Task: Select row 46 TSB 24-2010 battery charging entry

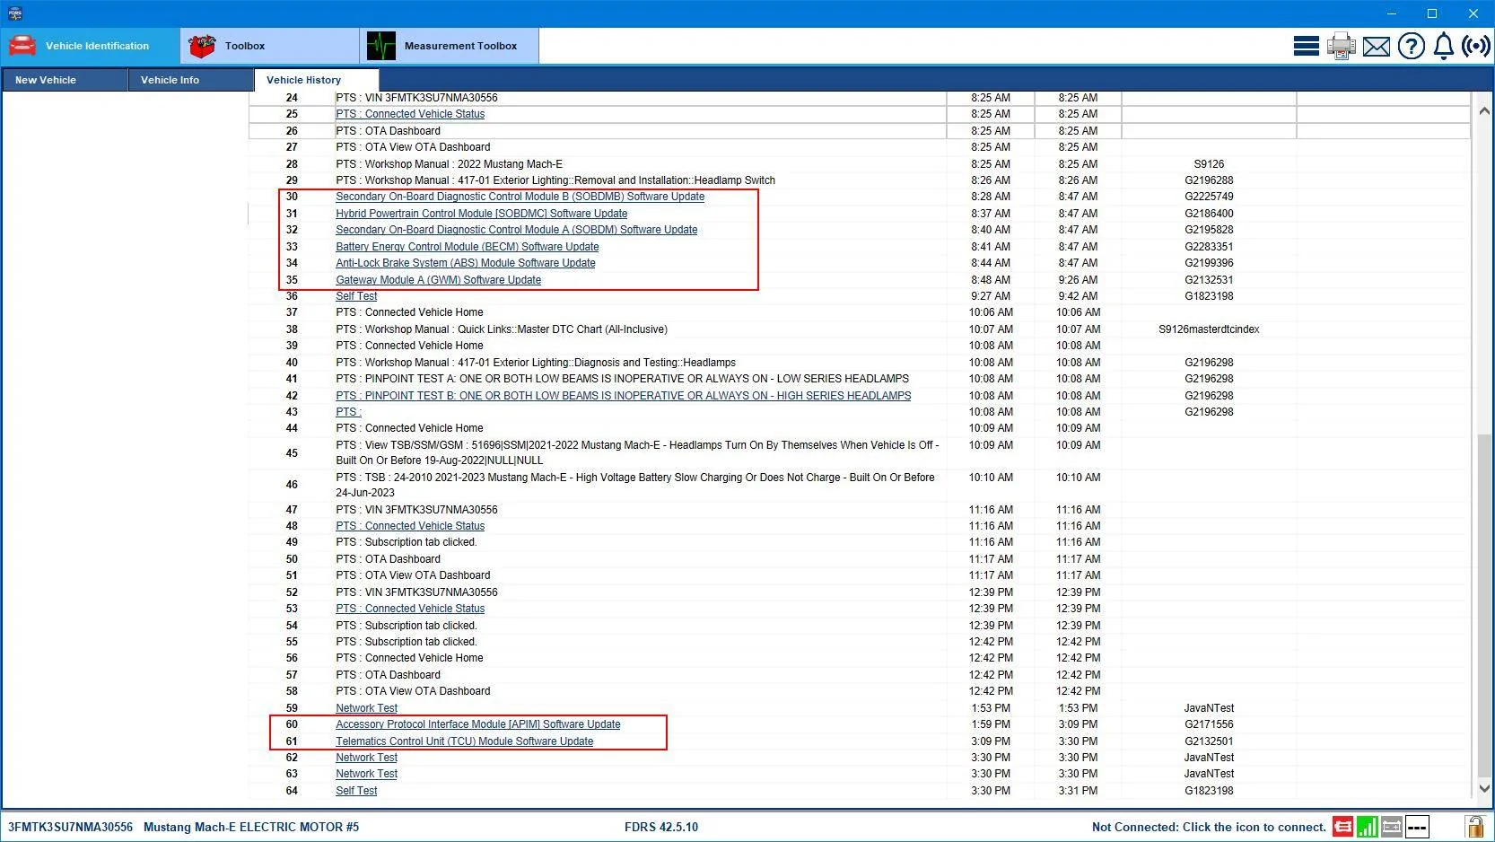Action: [x=860, y=486]
